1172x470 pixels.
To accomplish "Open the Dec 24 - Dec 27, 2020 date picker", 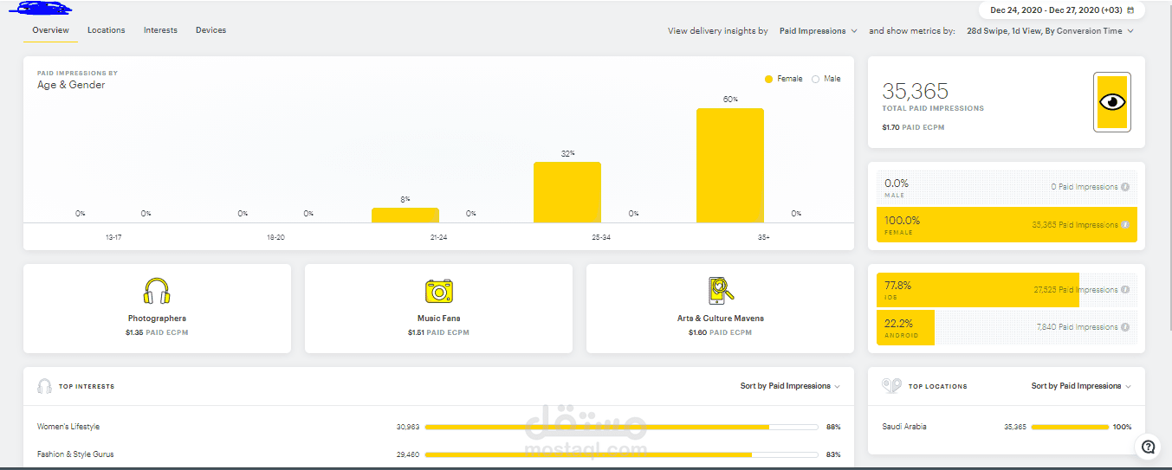I will click(1062, 10).
